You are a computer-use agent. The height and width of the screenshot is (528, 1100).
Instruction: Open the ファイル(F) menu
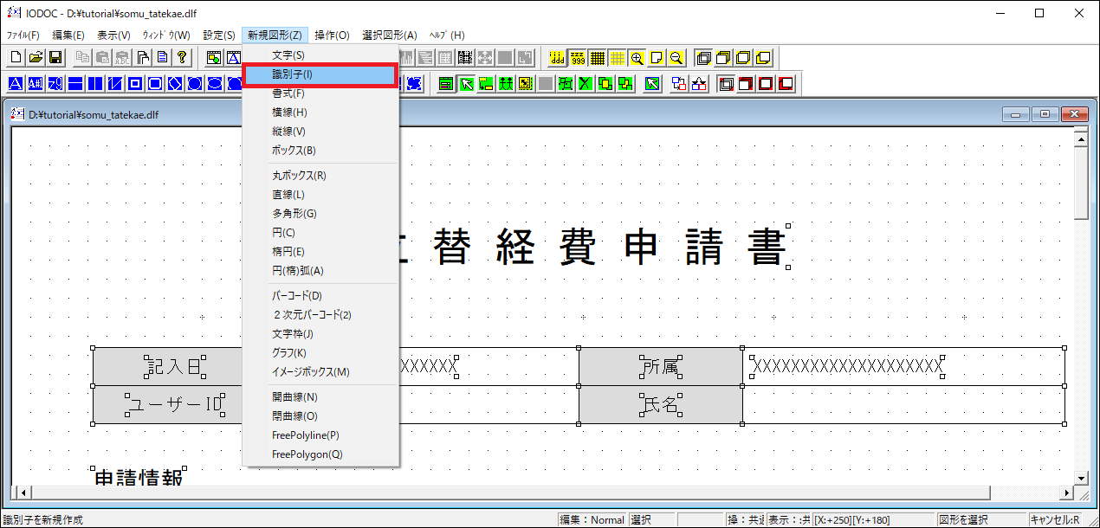coord(23,35)
